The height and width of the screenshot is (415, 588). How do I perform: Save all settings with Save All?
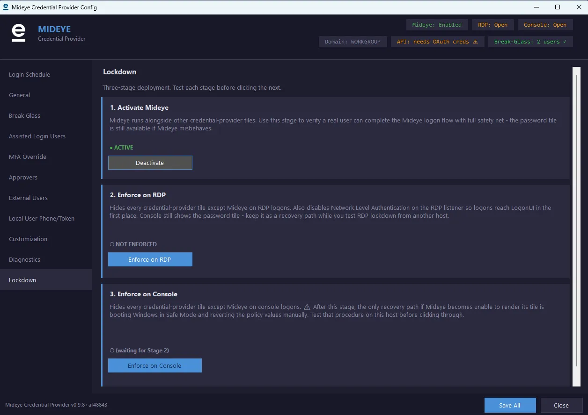coord(509,405)
